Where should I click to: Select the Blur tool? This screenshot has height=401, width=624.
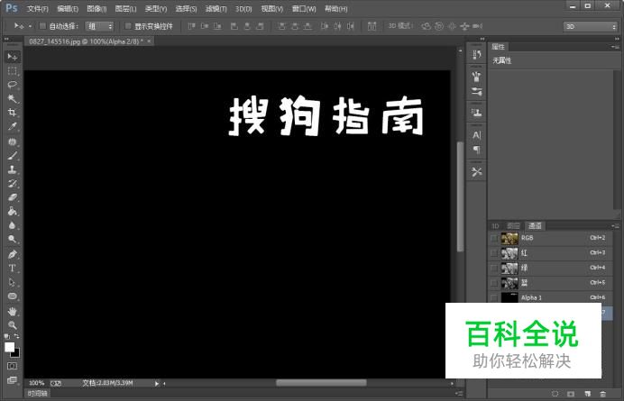pos(13,225)
